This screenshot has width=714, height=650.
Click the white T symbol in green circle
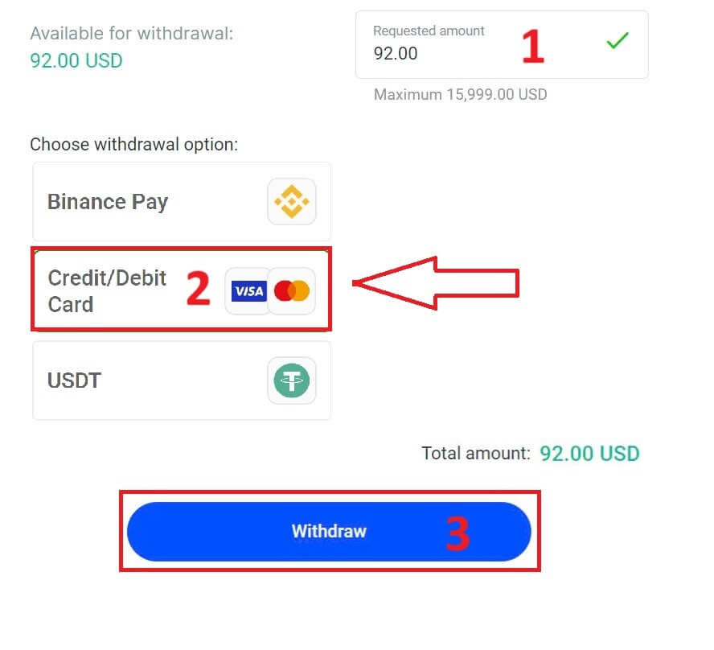[292, 381]
